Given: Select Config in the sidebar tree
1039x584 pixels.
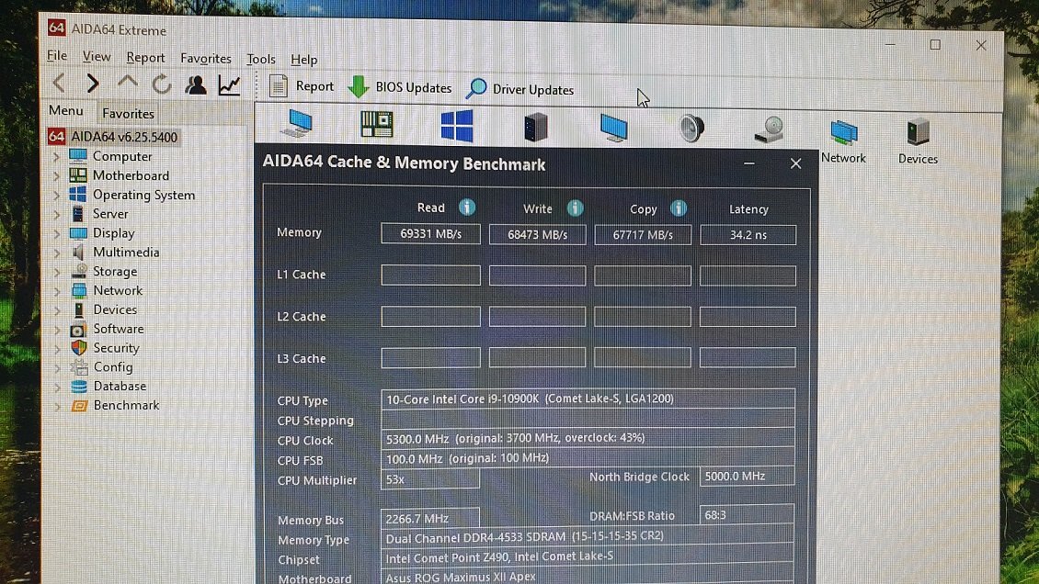Looking at the screenshot, I should pos(113,367).
